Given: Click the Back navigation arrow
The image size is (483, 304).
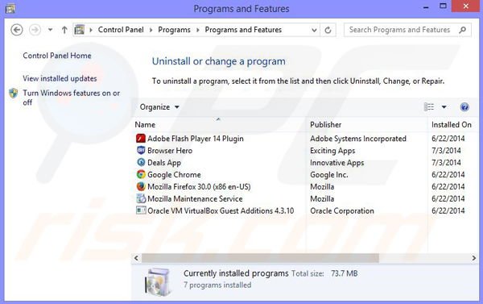Looking at the screenshot, I should (17, 30).
